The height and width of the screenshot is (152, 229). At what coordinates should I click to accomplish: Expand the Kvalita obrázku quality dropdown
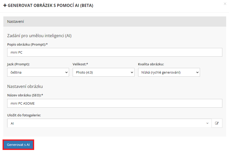pyautogui.click(x=169, y=72)
